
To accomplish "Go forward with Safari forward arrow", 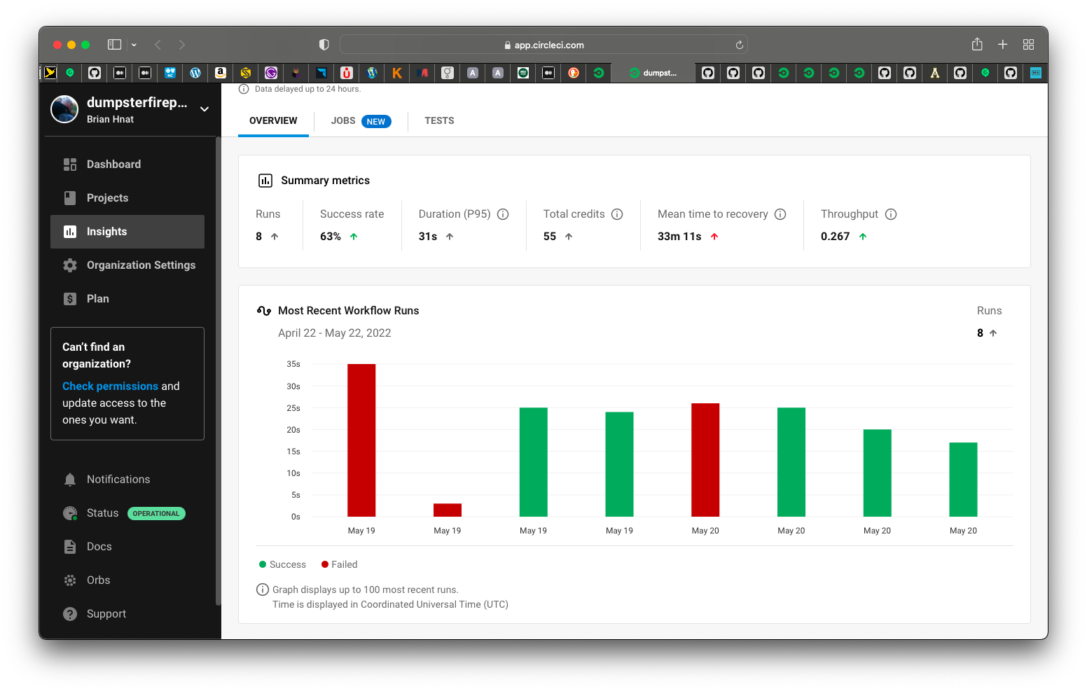I will [x=182, y=45].
